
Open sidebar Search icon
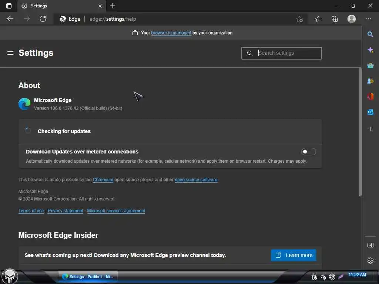(370, 34)
